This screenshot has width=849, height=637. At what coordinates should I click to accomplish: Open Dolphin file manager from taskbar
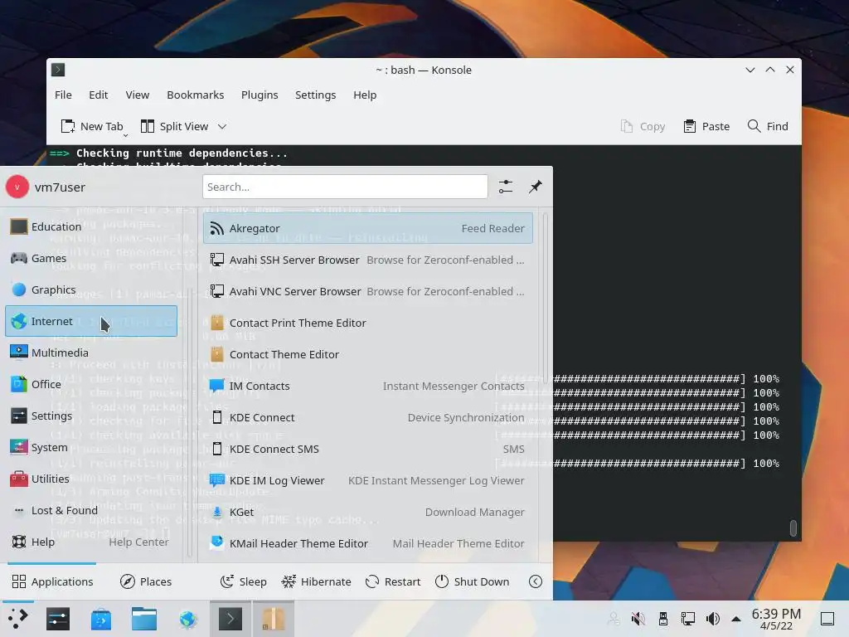click(144, 619)
